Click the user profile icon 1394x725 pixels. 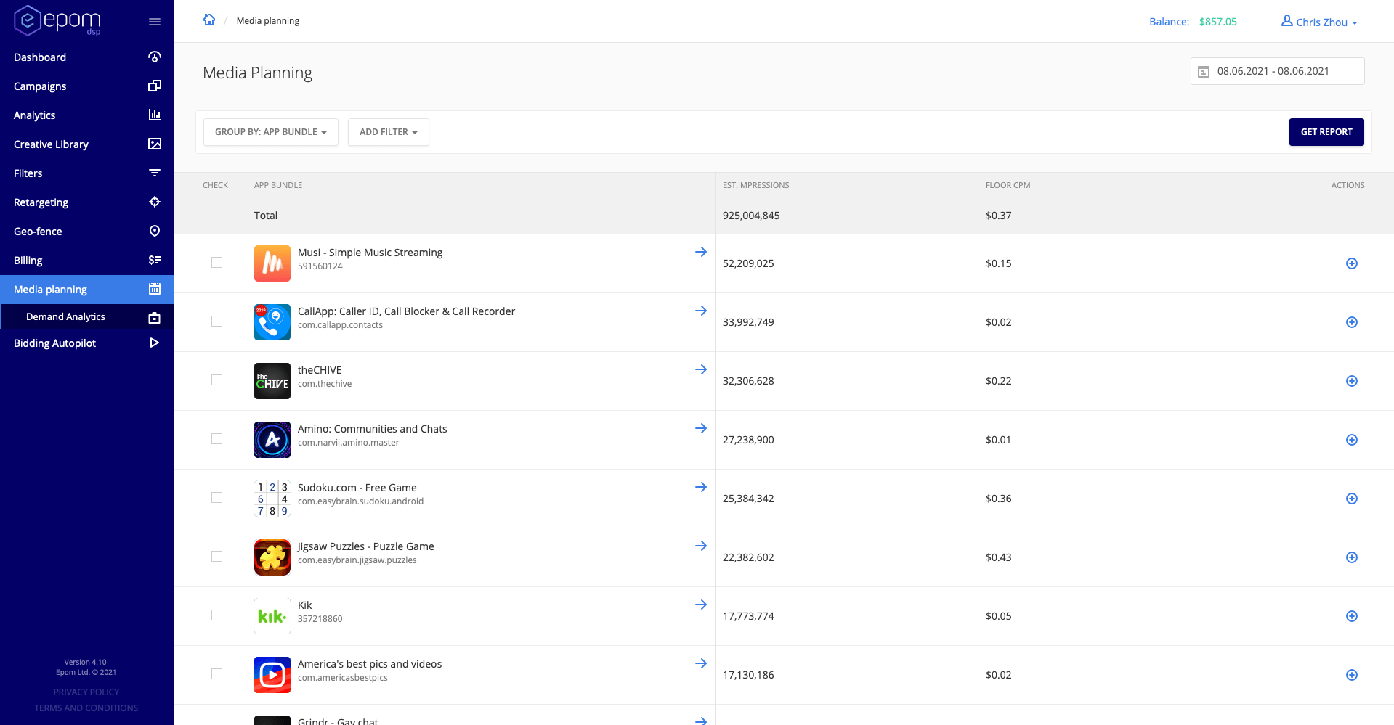pos(1286,21)
